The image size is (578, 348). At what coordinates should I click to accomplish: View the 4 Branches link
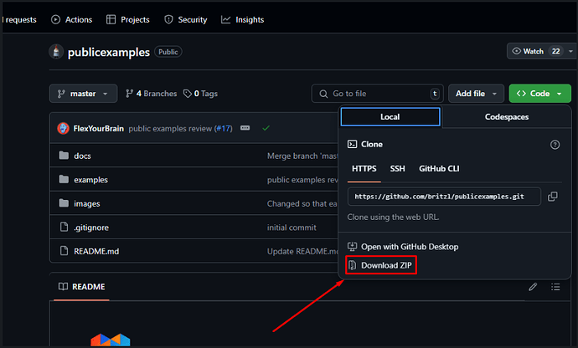pyautogui.click(x=151, y=94)
